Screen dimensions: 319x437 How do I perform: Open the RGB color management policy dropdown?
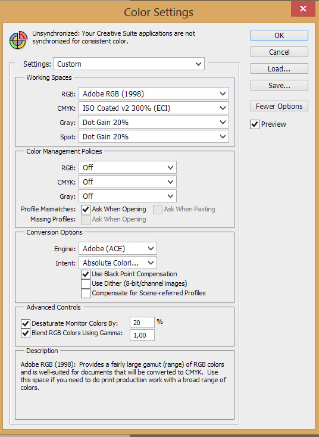pos(127,167)
